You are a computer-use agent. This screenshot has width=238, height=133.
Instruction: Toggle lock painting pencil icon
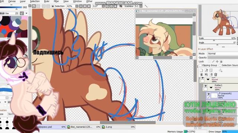213,61
